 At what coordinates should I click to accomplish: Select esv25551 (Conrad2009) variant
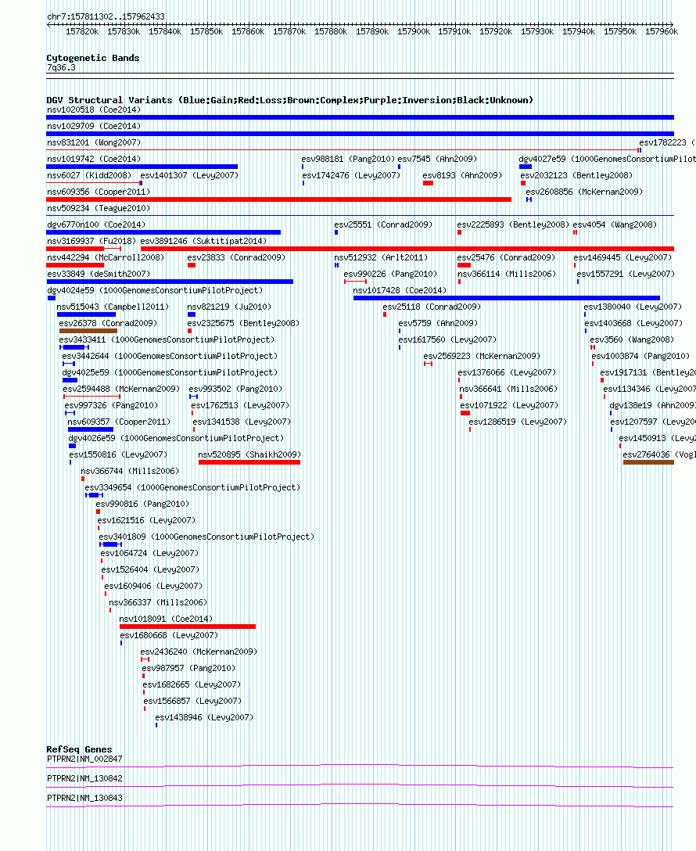pos(383,224)
